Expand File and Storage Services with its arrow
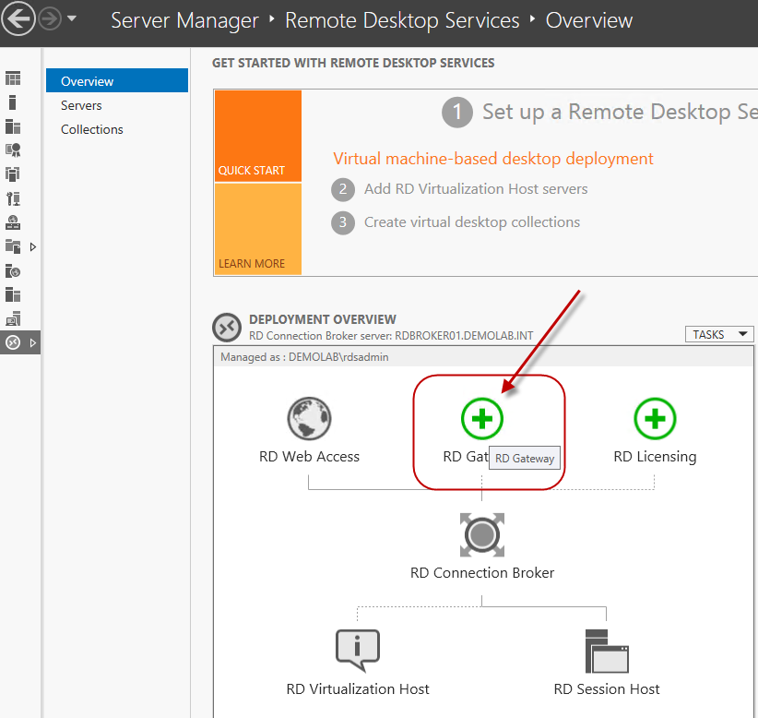This screenshot has width=758, height=718. tap(32, 246)
